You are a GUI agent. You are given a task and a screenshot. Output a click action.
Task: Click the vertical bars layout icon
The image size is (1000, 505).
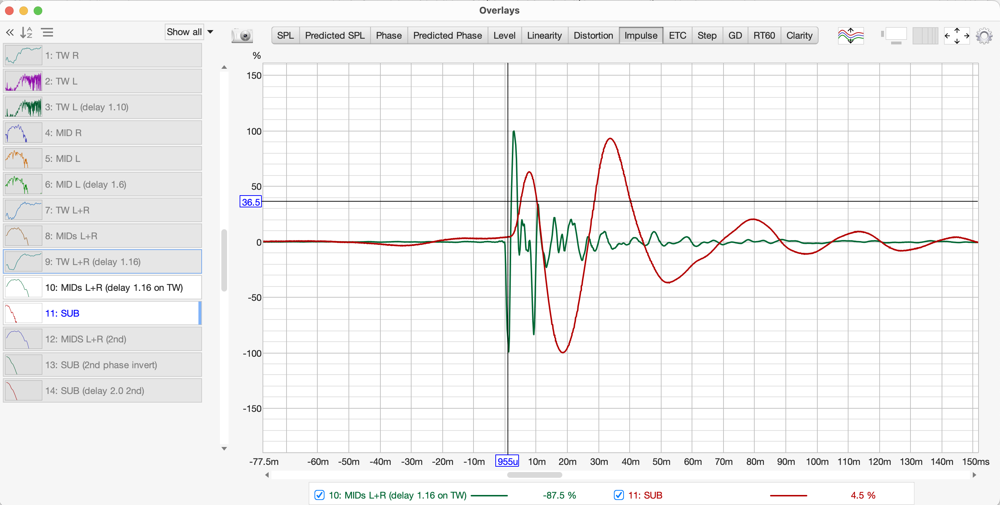[x=925, y=36]
